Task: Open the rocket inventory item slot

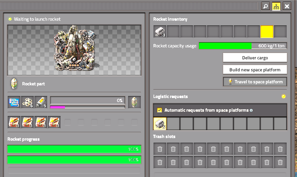Action: coord(160,32)
